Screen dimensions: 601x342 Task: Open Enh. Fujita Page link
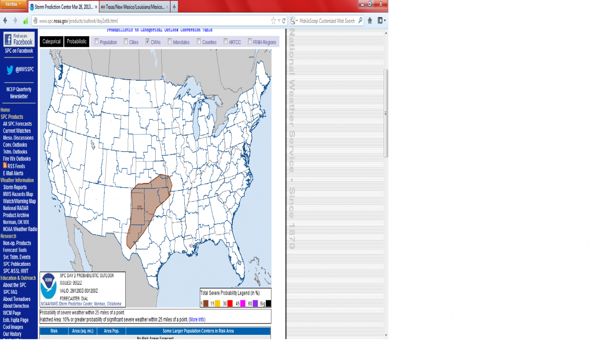[x=16, y=320]
